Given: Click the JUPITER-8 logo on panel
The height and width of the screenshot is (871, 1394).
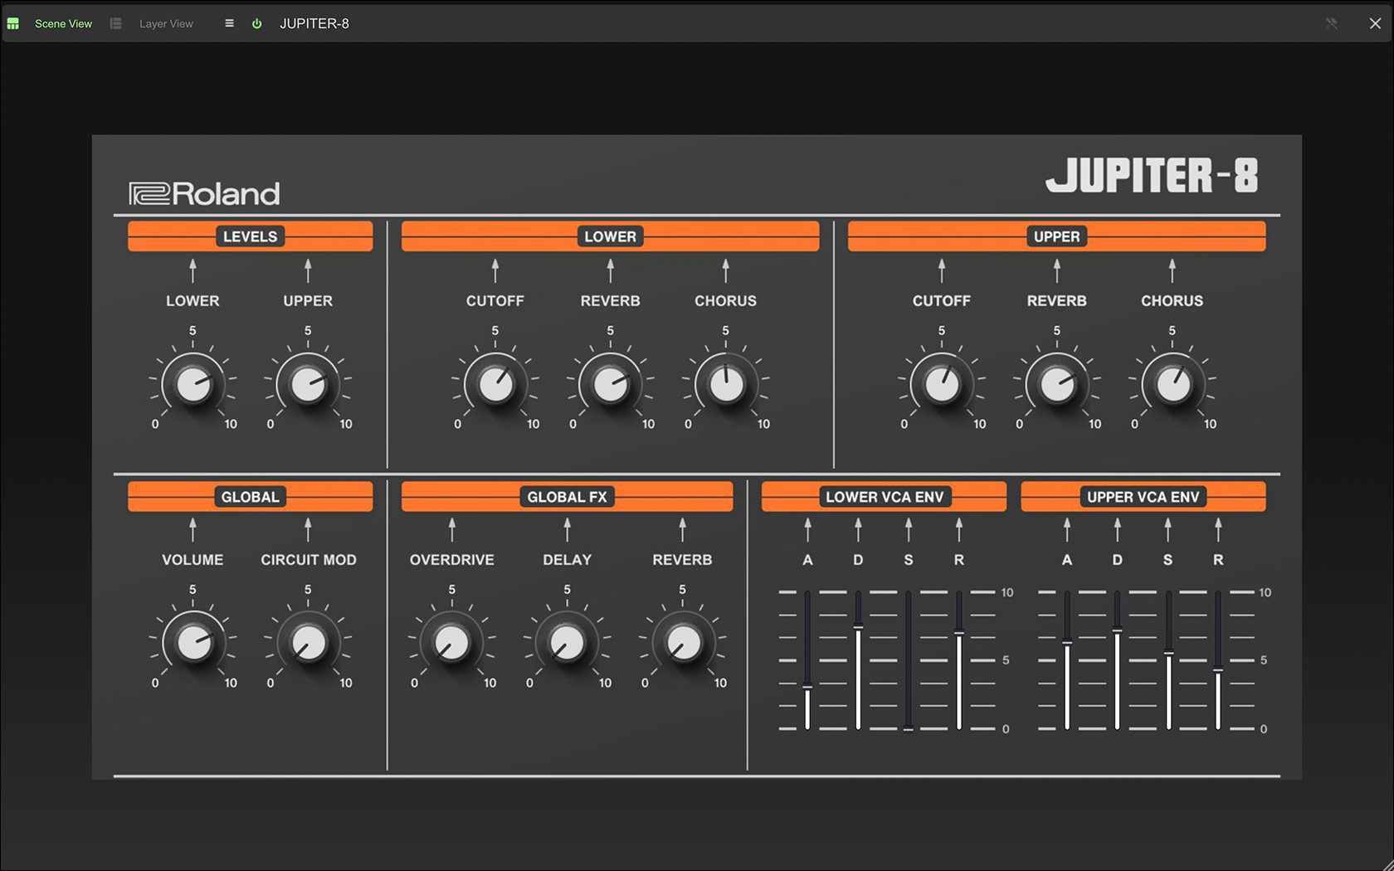Looking at the screenshot, I should [1152, 175].
